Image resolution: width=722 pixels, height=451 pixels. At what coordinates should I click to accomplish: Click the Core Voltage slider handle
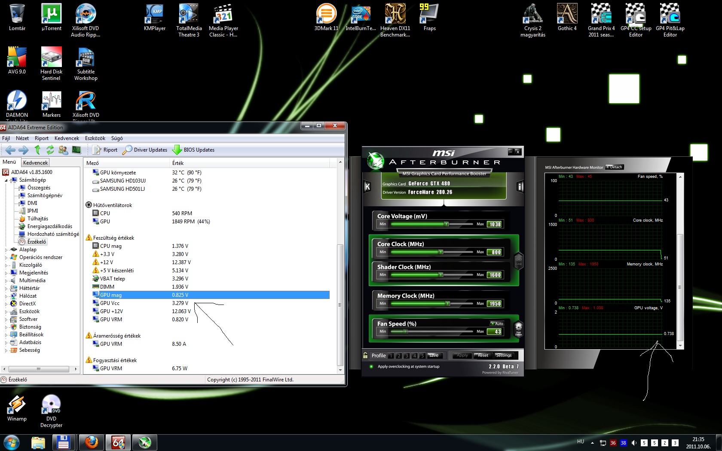447,224
